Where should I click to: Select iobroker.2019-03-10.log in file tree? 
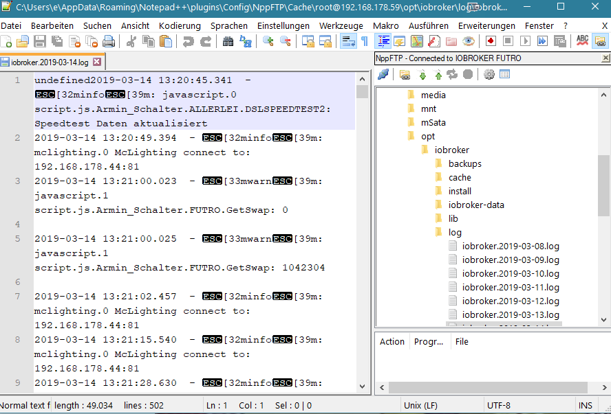[510, 273]
